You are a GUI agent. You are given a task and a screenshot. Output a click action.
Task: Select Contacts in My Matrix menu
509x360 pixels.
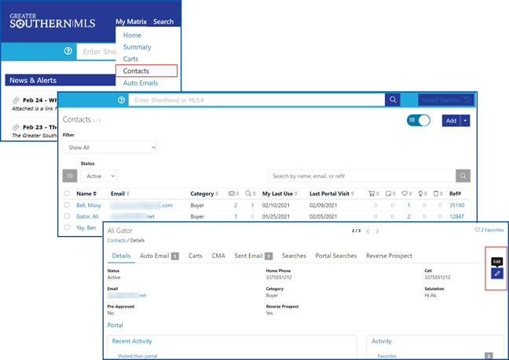coord(146,71)
